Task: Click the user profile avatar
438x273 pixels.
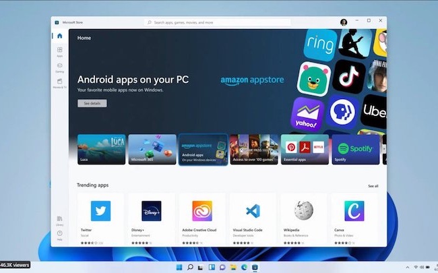Action: [344, 22]
